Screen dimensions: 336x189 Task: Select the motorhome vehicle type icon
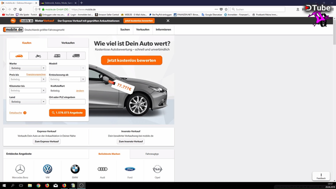[x=57, y=56]
